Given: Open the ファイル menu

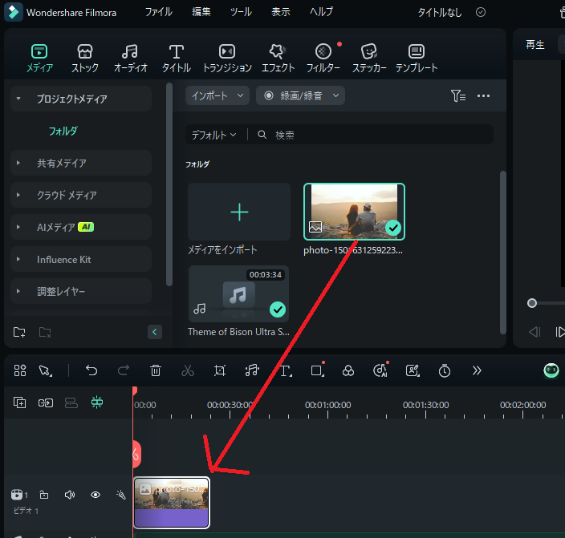Looking at the screenshot, I should 159,12.
